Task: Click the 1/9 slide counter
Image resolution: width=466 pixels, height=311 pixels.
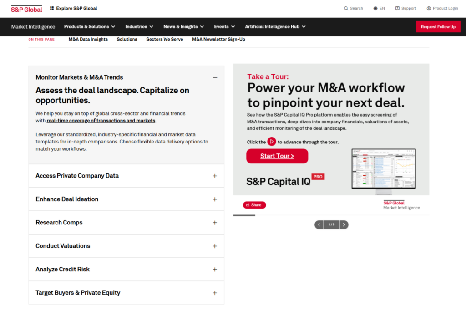Action: coord(331,225)
